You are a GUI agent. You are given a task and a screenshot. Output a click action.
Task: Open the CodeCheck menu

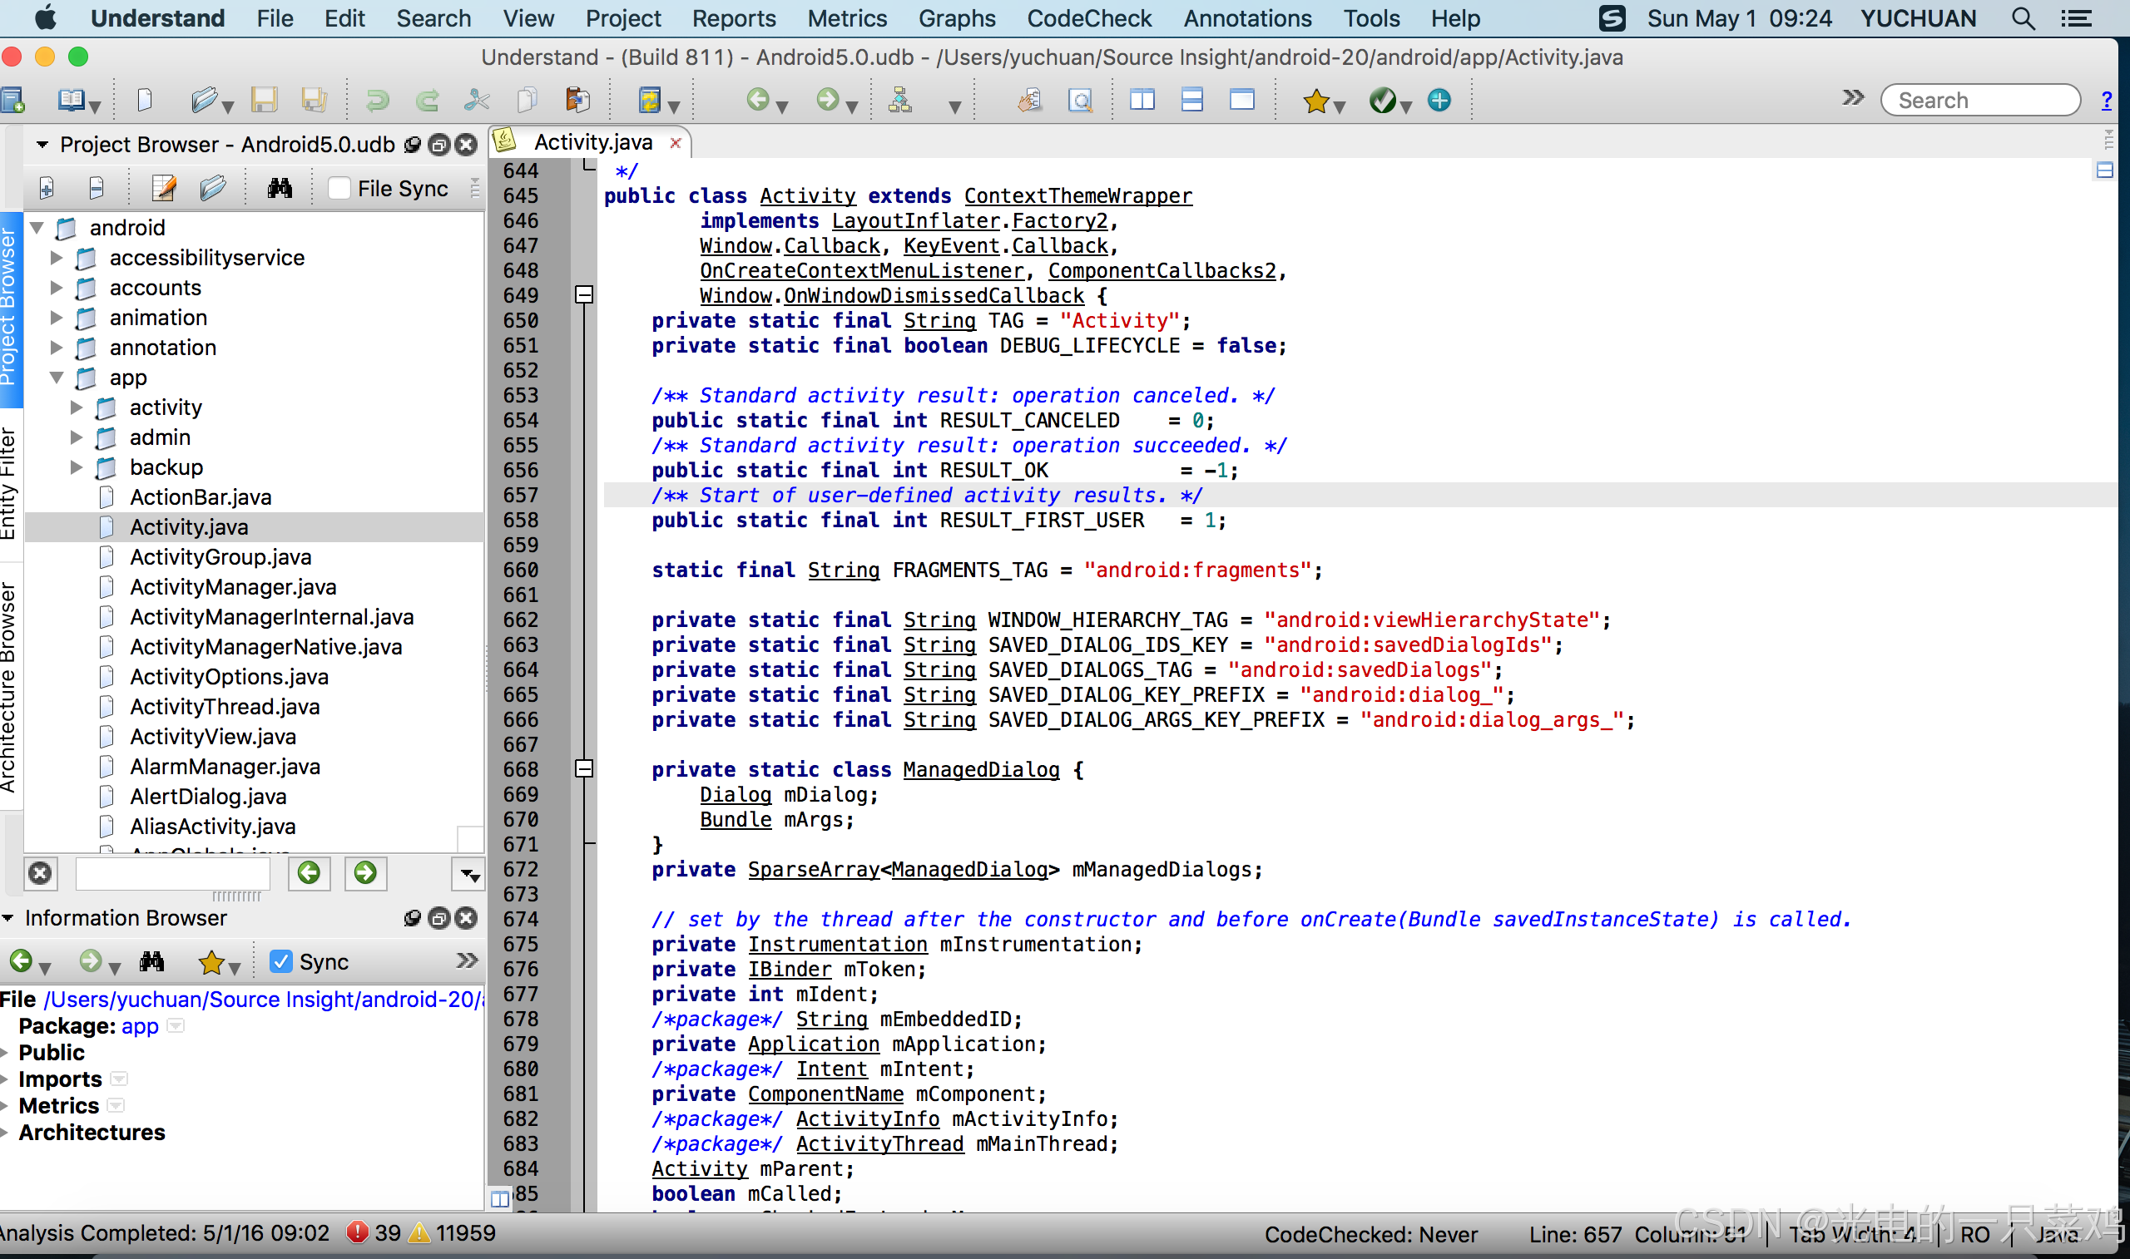[1089, 18]
